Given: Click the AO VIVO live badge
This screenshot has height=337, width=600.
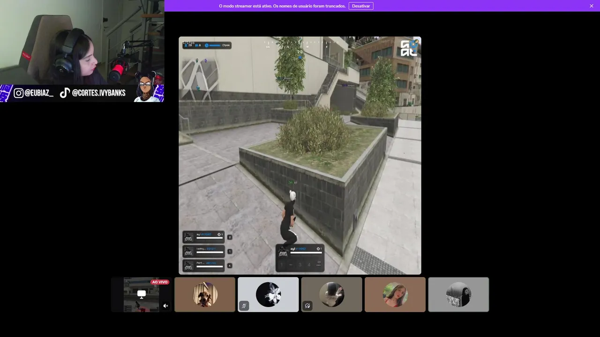Looking at the screenshot, I should pos(160,282).
